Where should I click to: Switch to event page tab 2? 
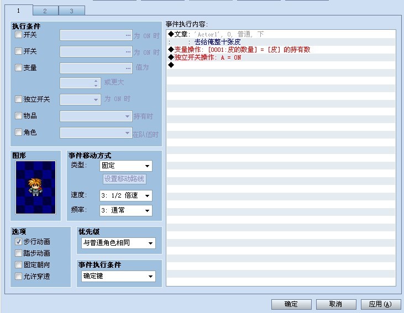pos(45,11)
